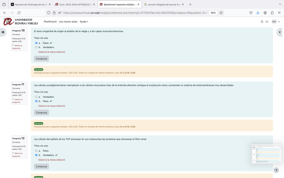Open a new browser tab
284x178 pixels.
coord(190,4)
